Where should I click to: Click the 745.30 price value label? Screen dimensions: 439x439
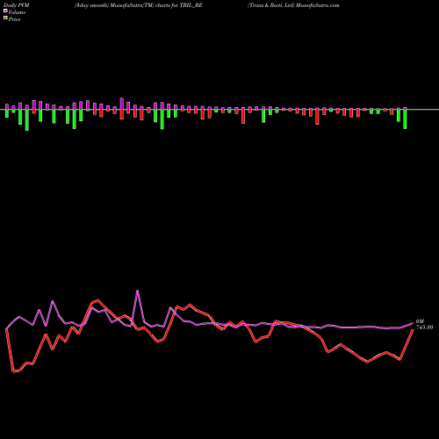point(424,327)
